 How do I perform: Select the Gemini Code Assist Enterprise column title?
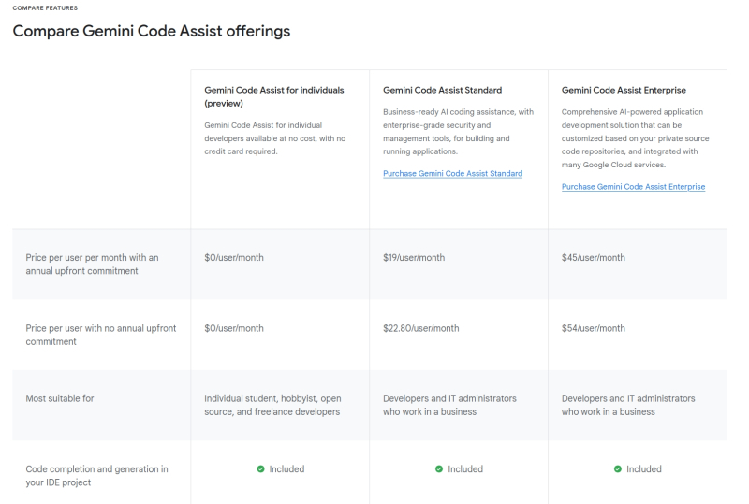point(624,91)
